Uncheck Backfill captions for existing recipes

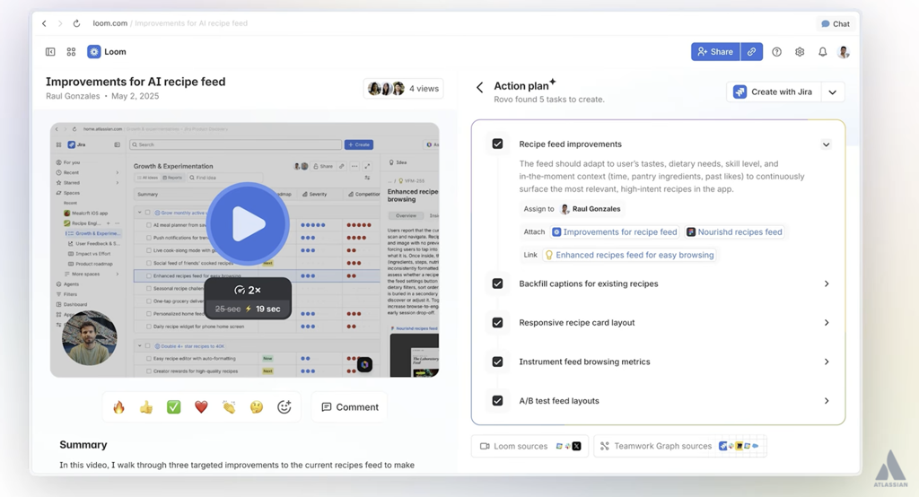click(497, 283)
